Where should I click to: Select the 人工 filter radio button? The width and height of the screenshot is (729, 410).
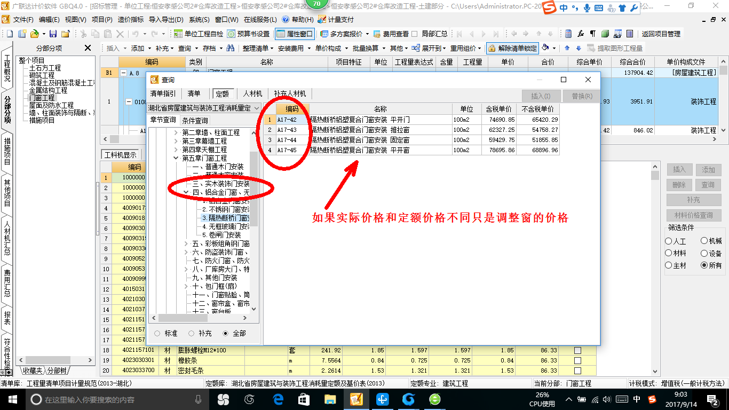pos(669,241)
